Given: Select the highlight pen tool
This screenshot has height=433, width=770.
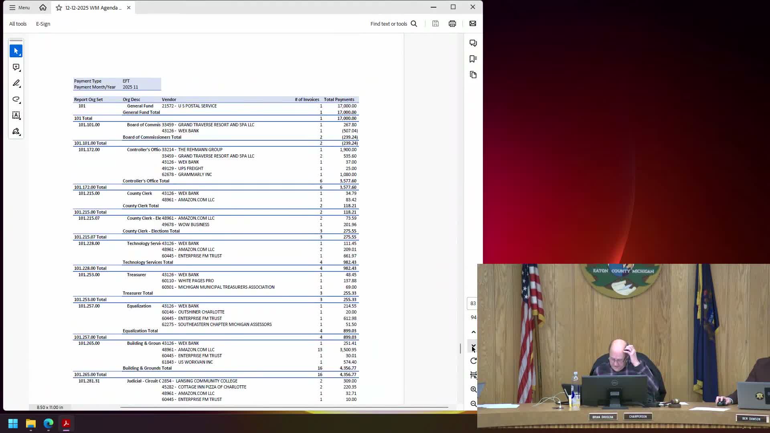Looking at the screenshot, I should pos(16,83).
